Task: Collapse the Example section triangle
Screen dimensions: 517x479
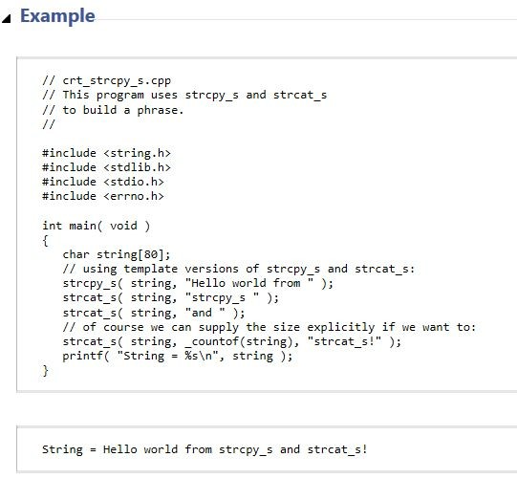Action: point(7,19)
